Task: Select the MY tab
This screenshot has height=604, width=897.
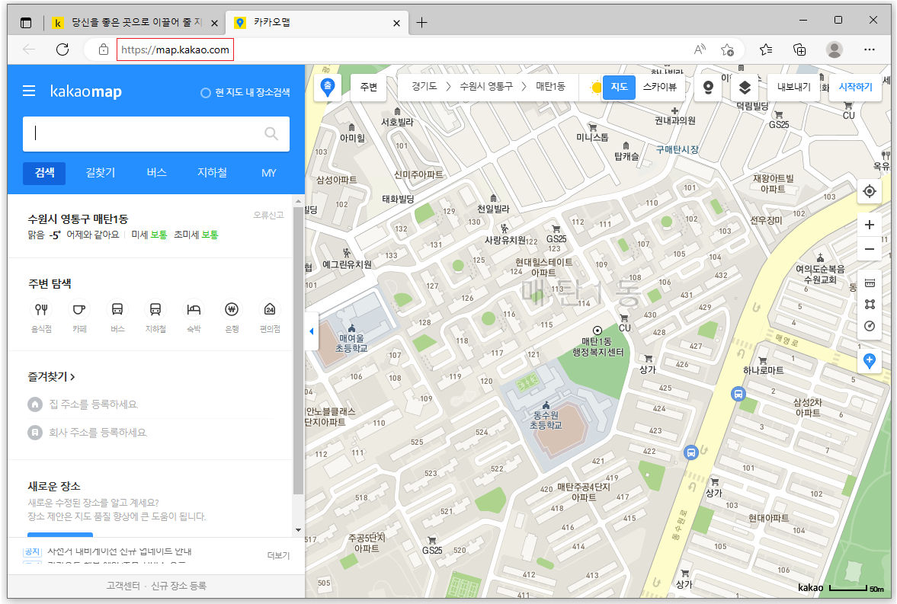Action: [268, 173]
